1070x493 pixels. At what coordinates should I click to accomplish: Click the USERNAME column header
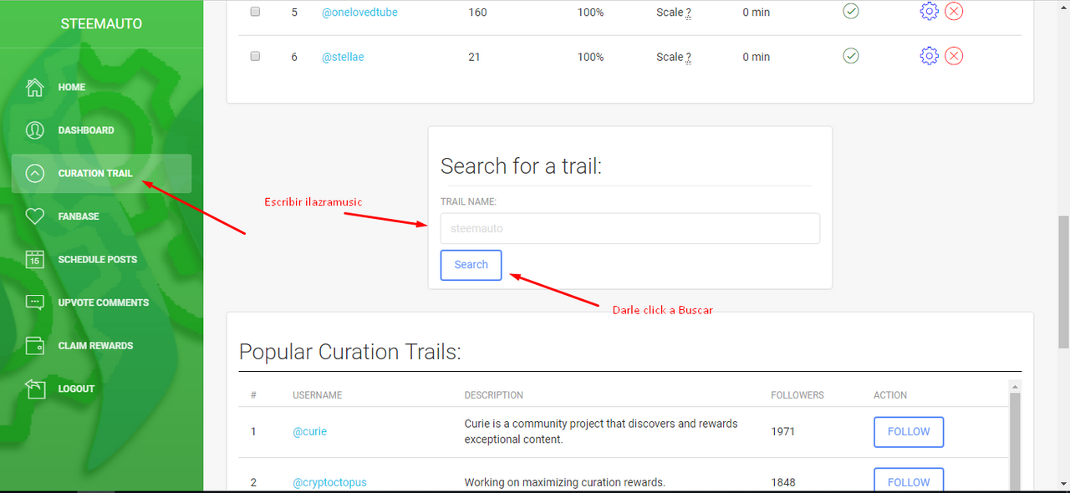pos(318,395)
